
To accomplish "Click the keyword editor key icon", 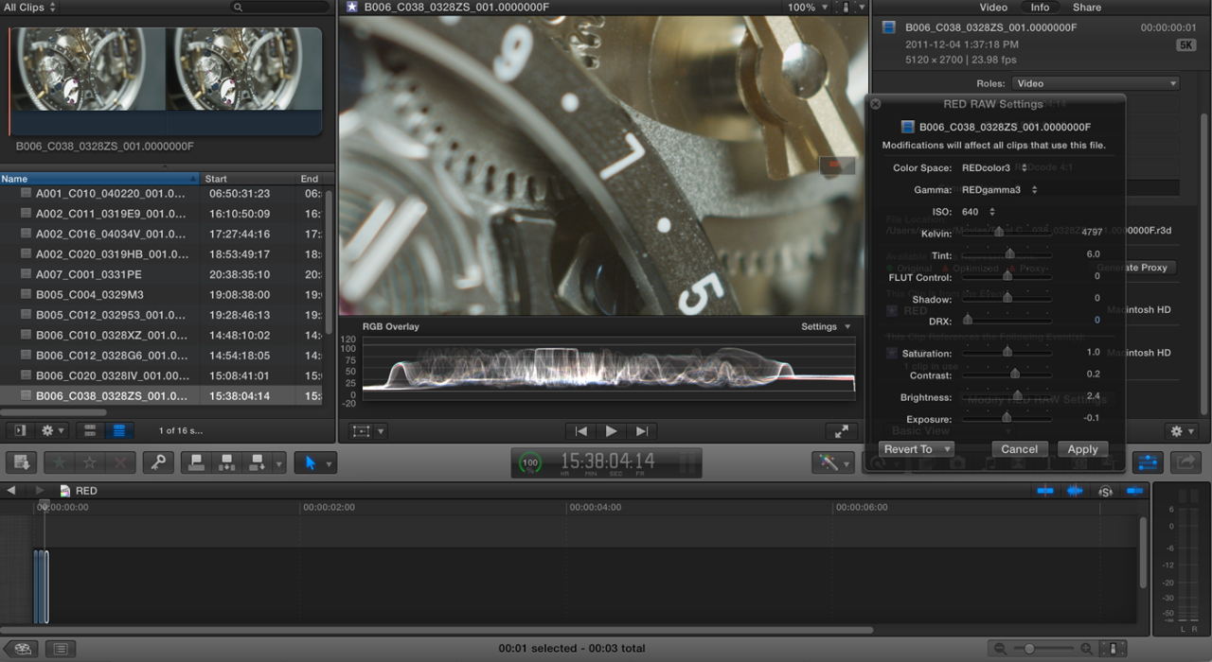I will point(158,462).
